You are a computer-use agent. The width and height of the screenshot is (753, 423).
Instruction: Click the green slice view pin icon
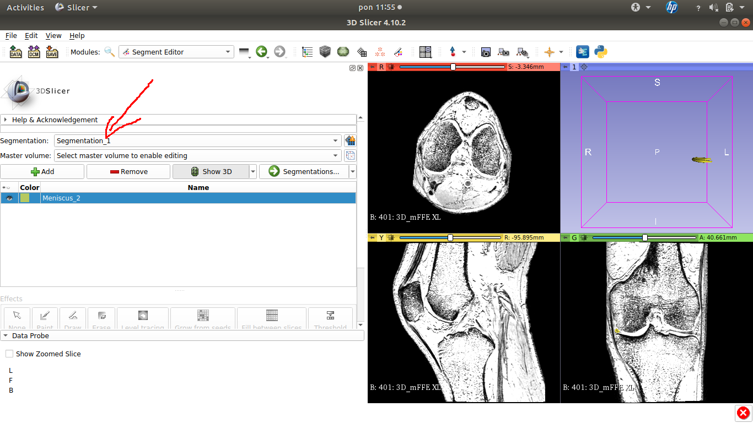click(x=565, y=238)
